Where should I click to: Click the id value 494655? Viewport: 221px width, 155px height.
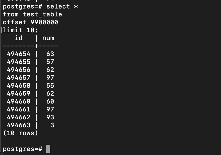(x=19, y=62)
